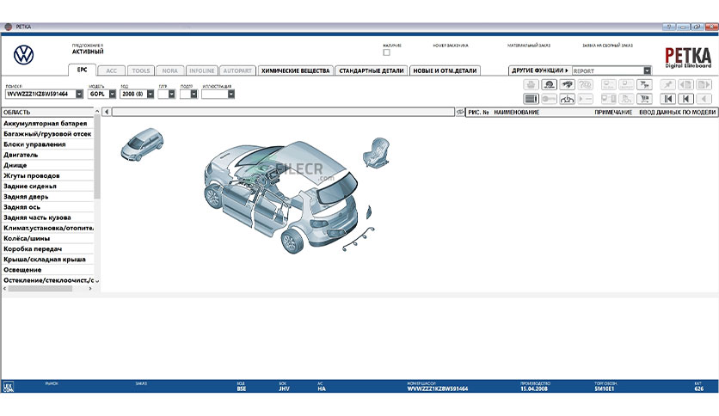Click the eye icon beside horizontal scrollbar
The image size is (719, 416).
pos(460,112)
